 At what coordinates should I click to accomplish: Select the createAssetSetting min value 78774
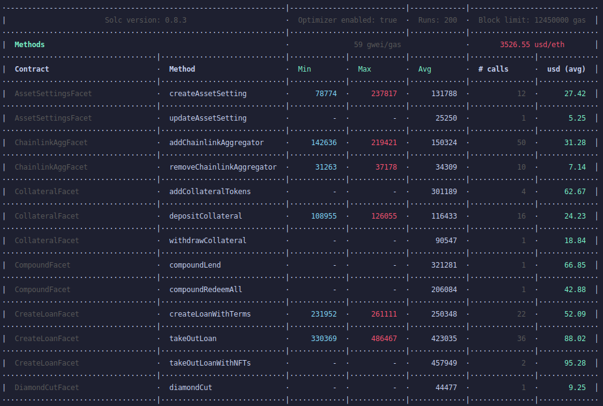click(326, 94)
